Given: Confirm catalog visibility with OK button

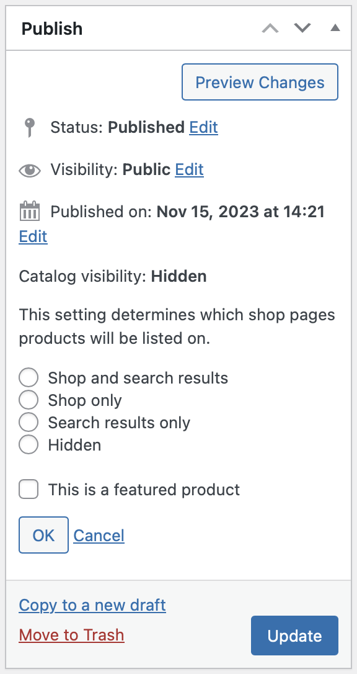Looking at the screenshot, I should coord(44,535).
